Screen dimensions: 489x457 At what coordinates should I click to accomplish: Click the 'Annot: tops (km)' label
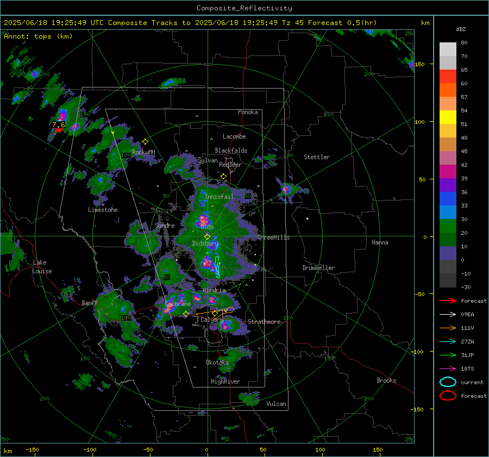38,36
